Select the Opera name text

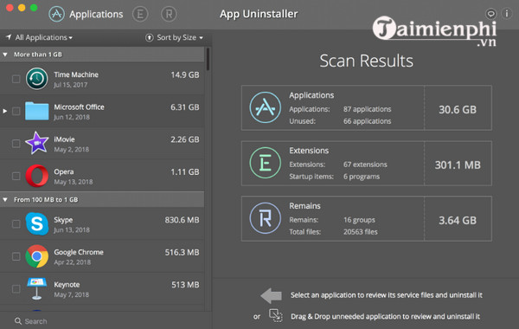(64, 171)
